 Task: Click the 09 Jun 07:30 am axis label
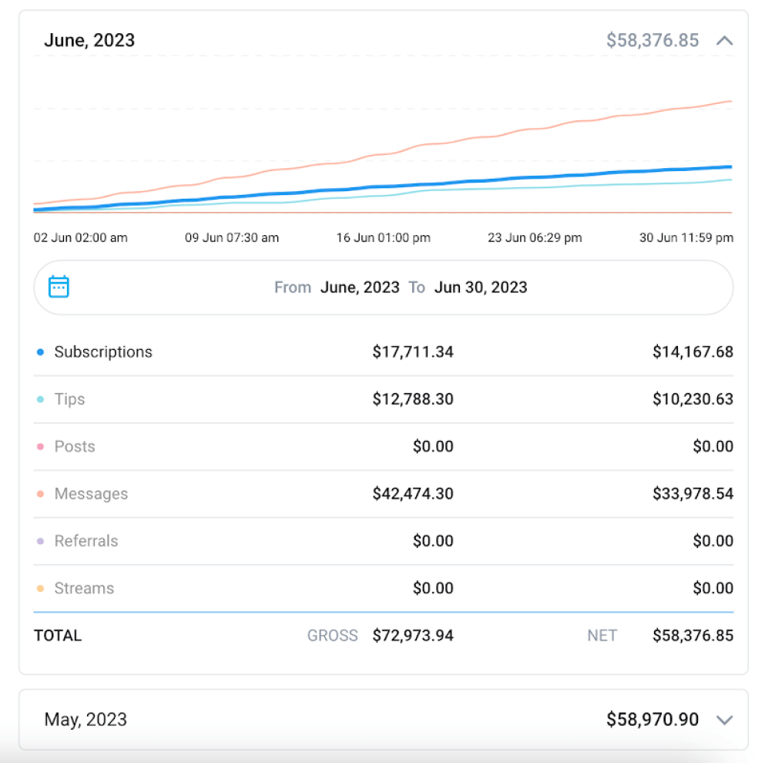coord(232,237)
